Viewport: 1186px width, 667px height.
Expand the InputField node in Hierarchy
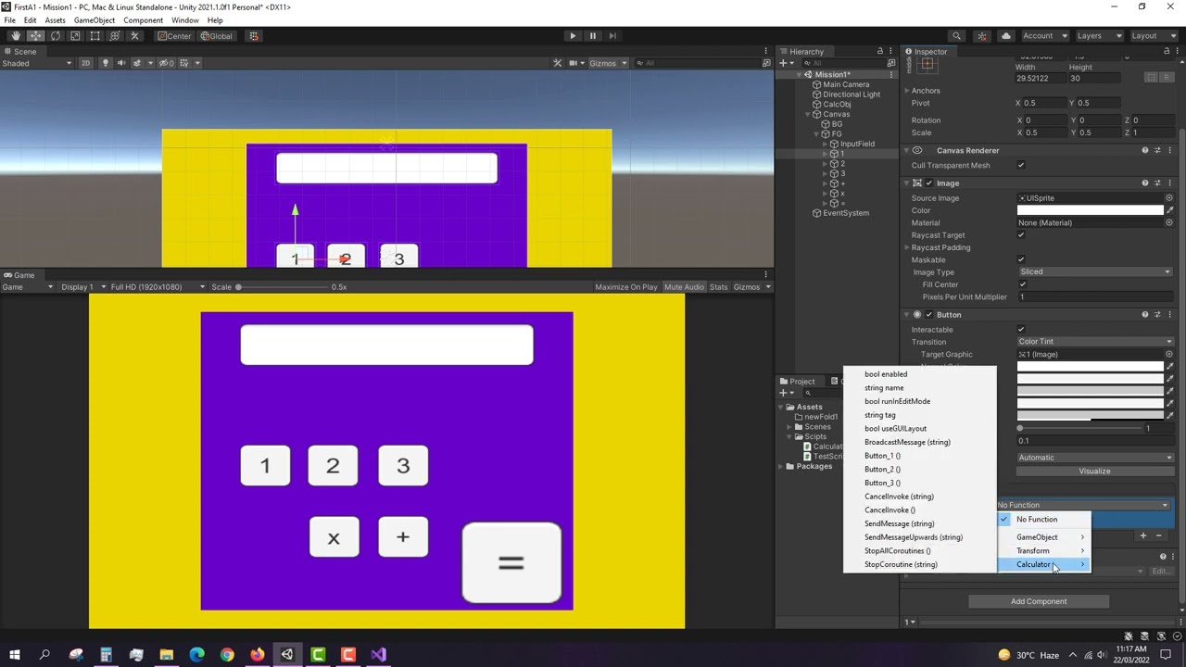[x=825, y=145]
